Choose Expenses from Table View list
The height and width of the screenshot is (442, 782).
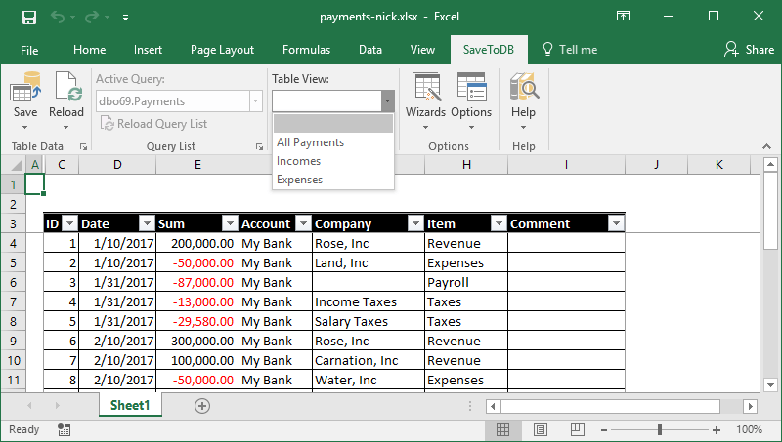click(333, 180)
